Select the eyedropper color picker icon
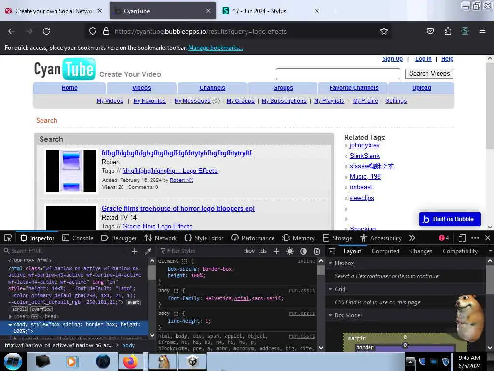Viewport: 494px width, 371px height. (x=148, y=251)
